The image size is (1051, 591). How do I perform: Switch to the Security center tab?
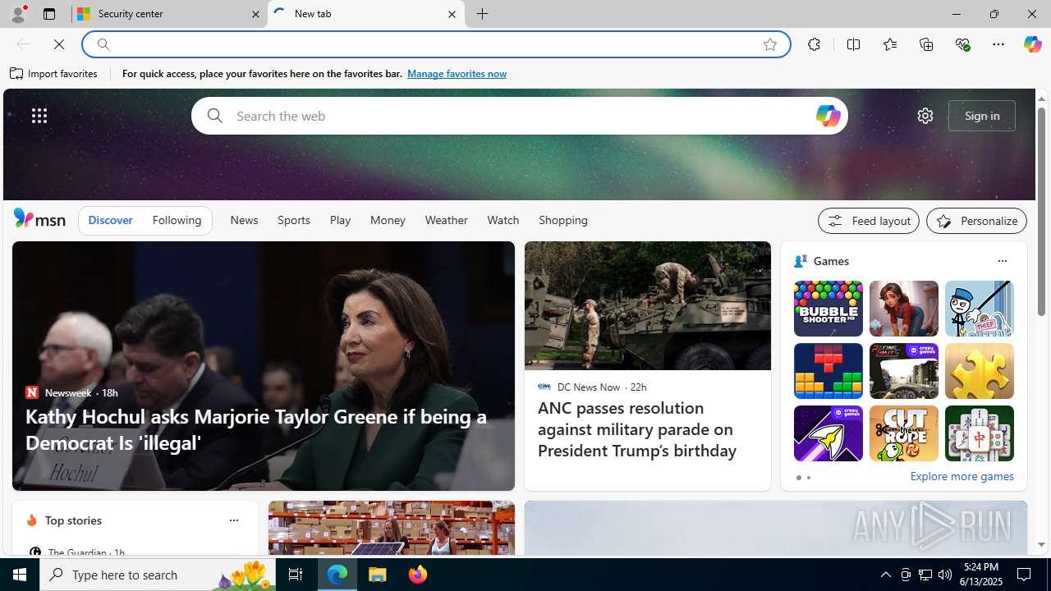pos(170,14)
